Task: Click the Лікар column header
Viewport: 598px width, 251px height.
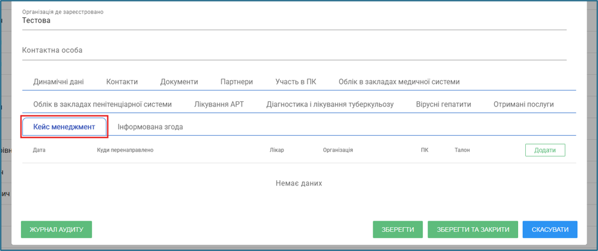Action: pos(277,150)
